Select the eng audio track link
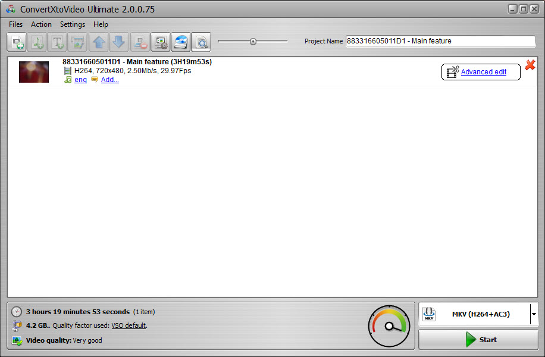The width and height of the screenshot is (545, 357). click(80, 80)
